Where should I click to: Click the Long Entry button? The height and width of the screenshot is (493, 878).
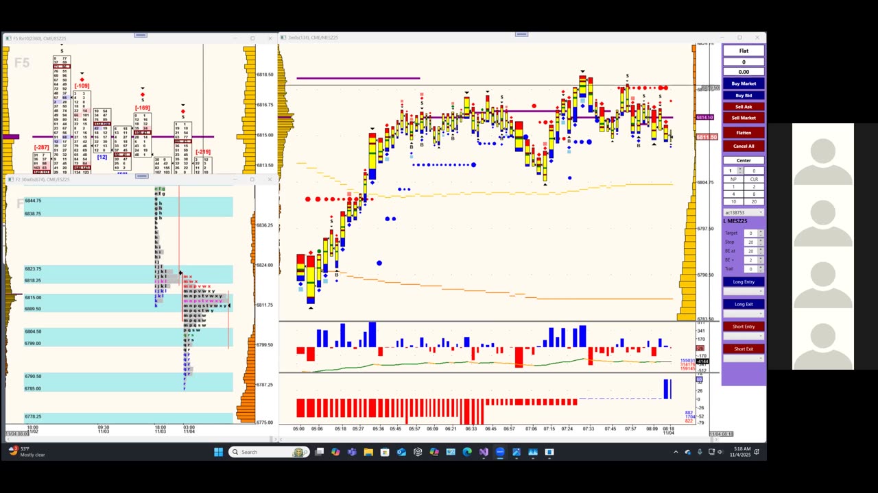pos(744,281)
